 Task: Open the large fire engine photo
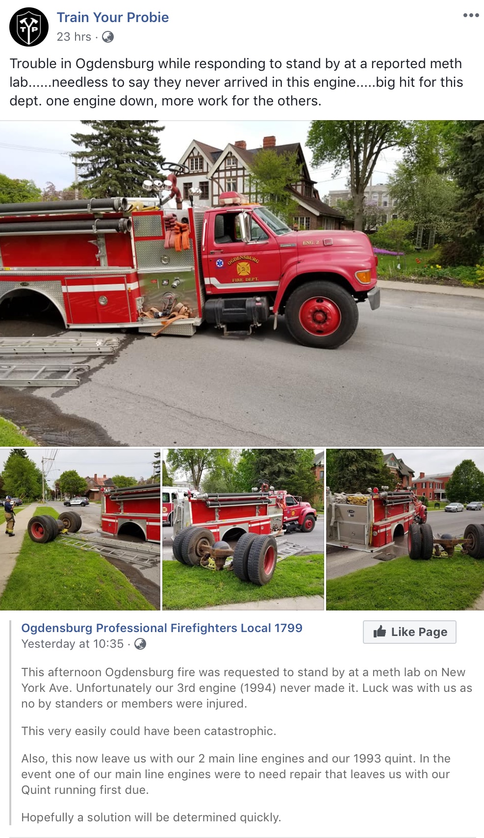tap(242, 283)
